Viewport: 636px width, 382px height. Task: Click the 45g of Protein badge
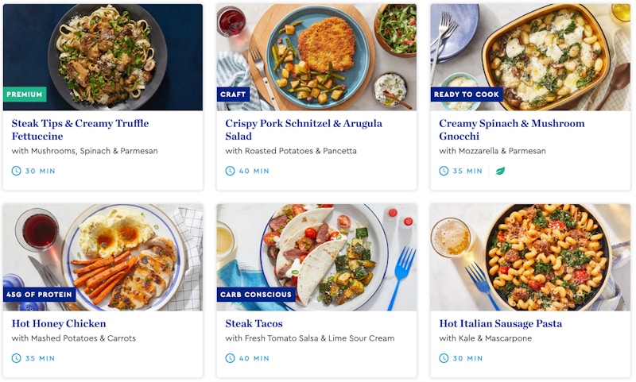41,295
